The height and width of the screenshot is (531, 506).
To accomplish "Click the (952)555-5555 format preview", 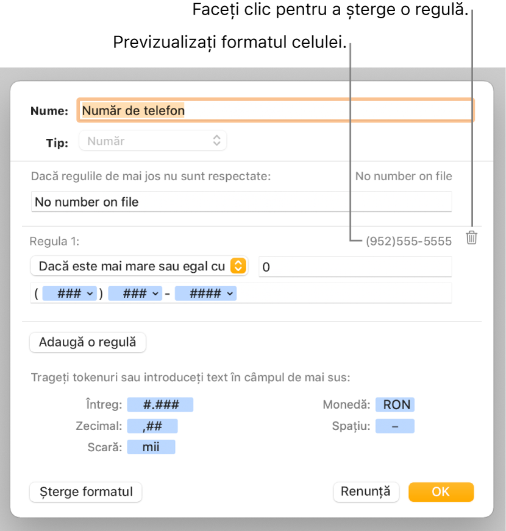I will [x=408, y=241].
